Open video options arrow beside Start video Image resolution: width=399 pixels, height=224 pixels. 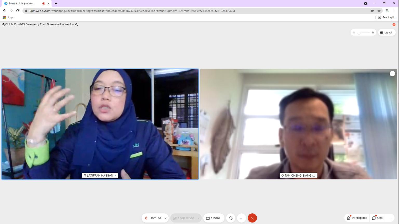[x=199, y=218]
